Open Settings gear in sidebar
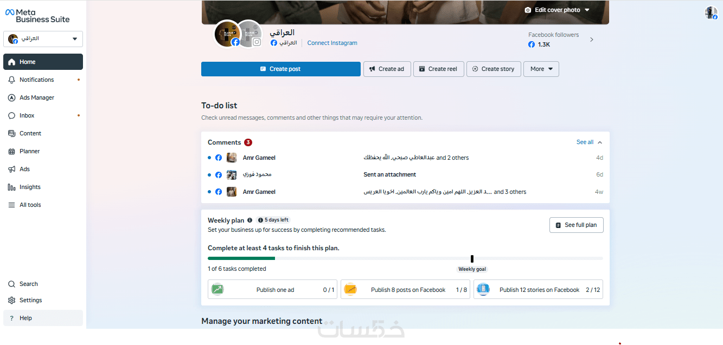Viewport: 723px width, 345px height. (x=11, y=300)
